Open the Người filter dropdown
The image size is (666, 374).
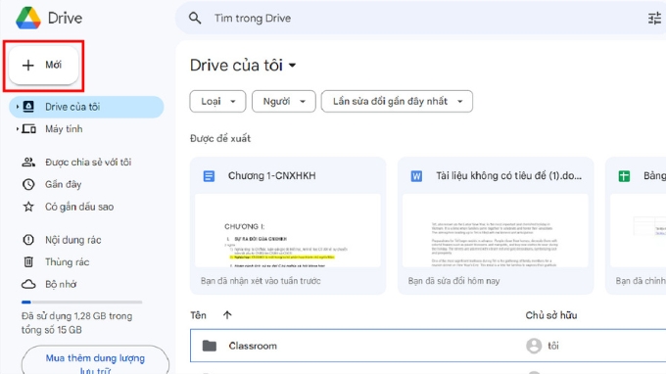coord(284,102)
